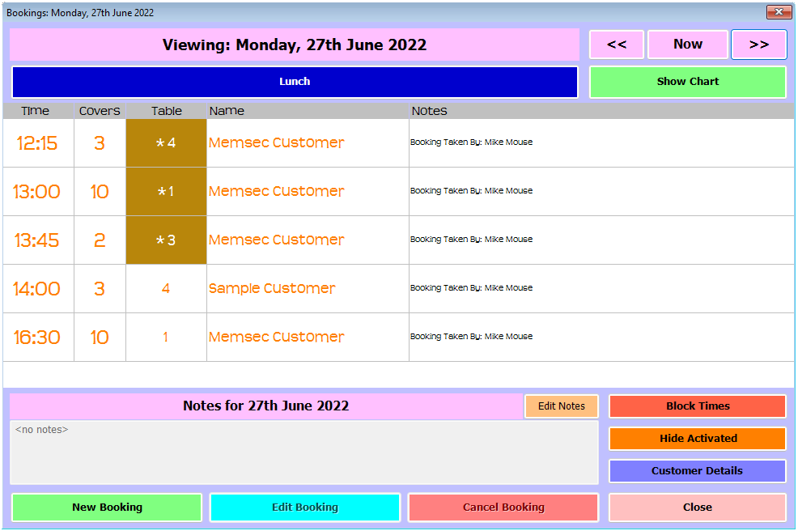Click inside the day notes text area
This screenshot has width=798, height=531.
click(303, 452)
